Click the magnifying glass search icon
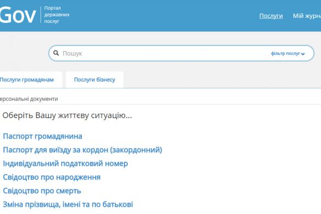 [56, 53]
